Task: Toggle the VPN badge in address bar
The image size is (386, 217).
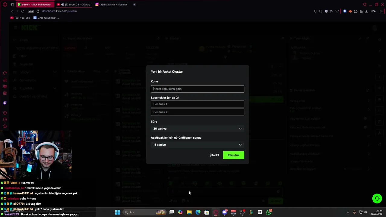Action: coord(31,11)
